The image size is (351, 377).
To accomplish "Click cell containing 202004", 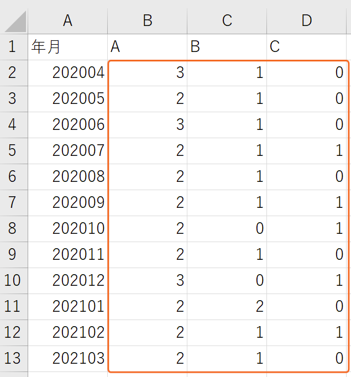I will coord(68,73).
